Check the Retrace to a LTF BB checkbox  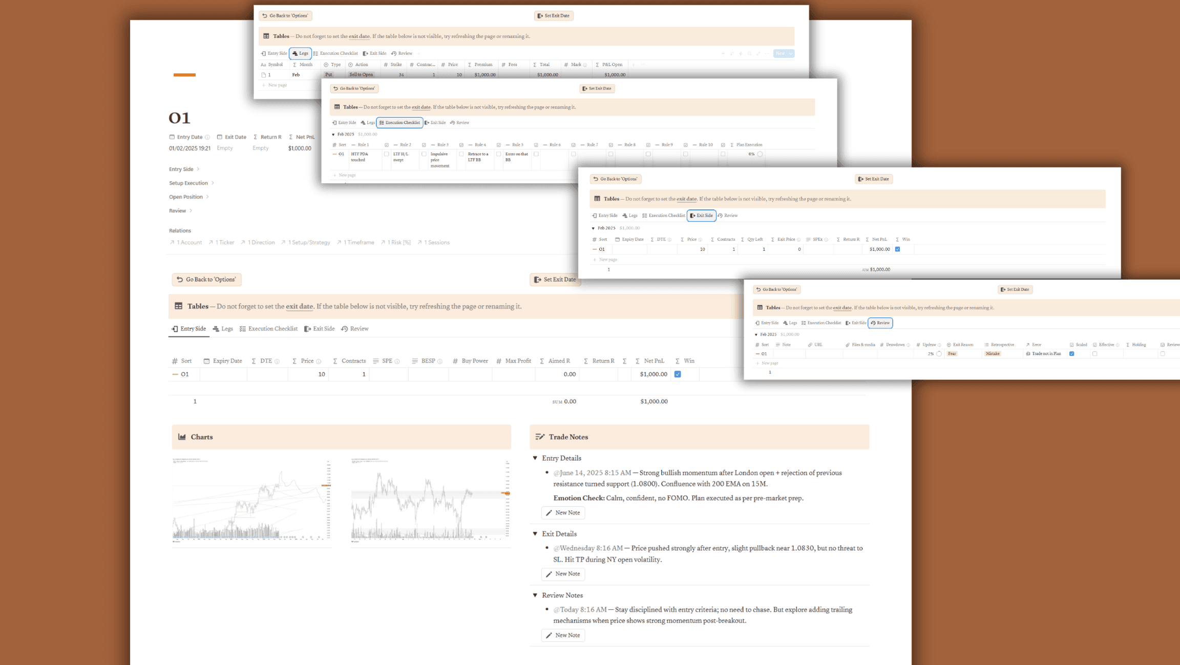(499, 154)
